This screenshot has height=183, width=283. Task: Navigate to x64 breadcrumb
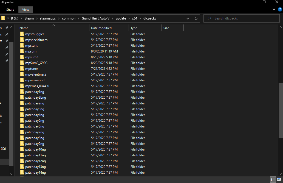(x=134, y=18)
